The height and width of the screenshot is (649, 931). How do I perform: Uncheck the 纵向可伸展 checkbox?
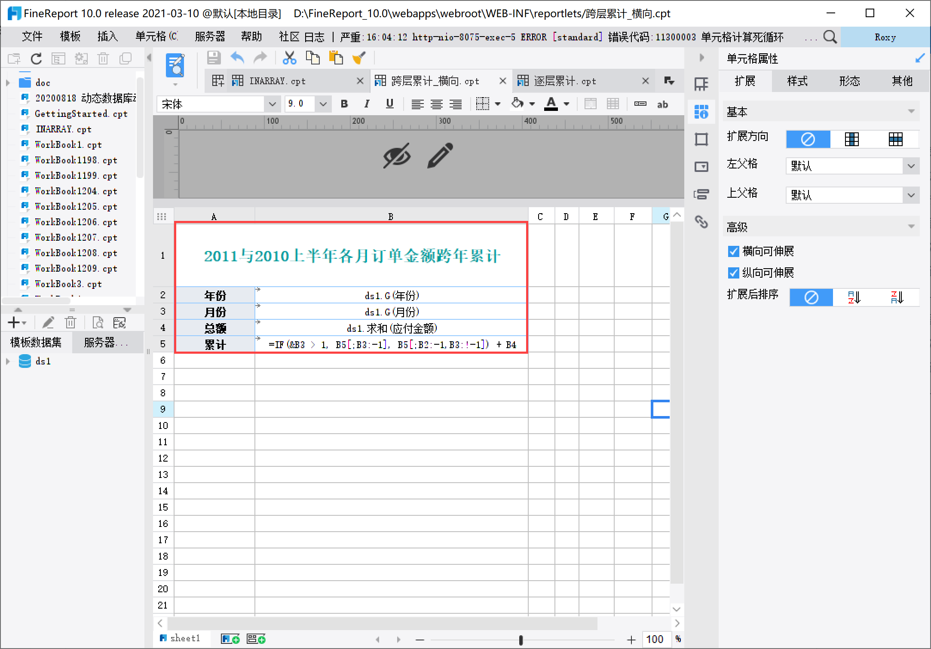(733, 273)
